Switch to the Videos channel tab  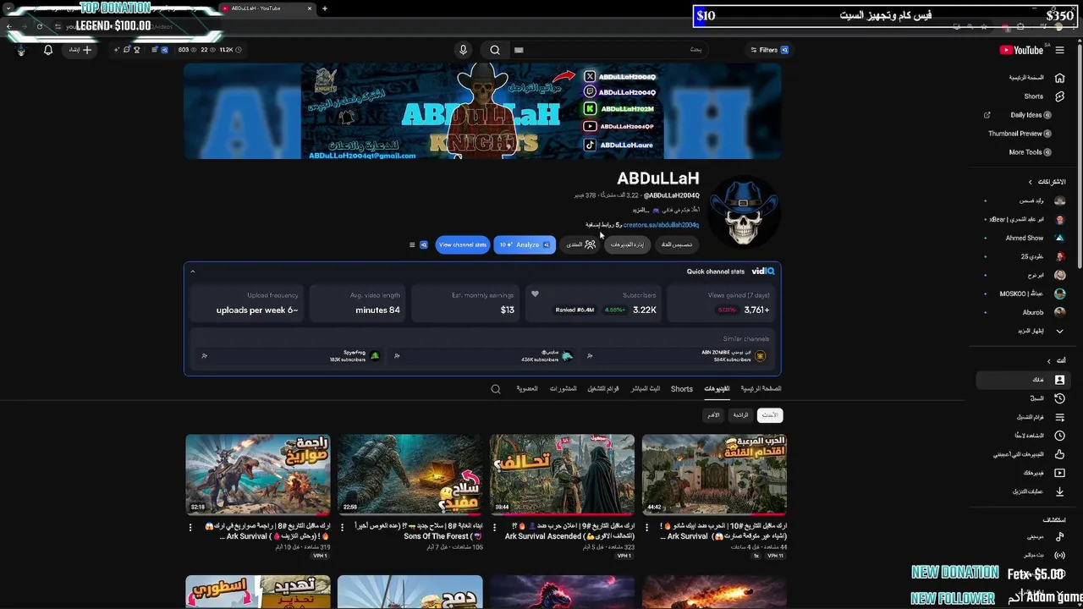[x=717, y=389]
